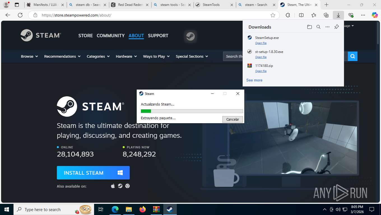Switch to Red Dead Redemption tab
381x215 pixels.
pos(130,5)
